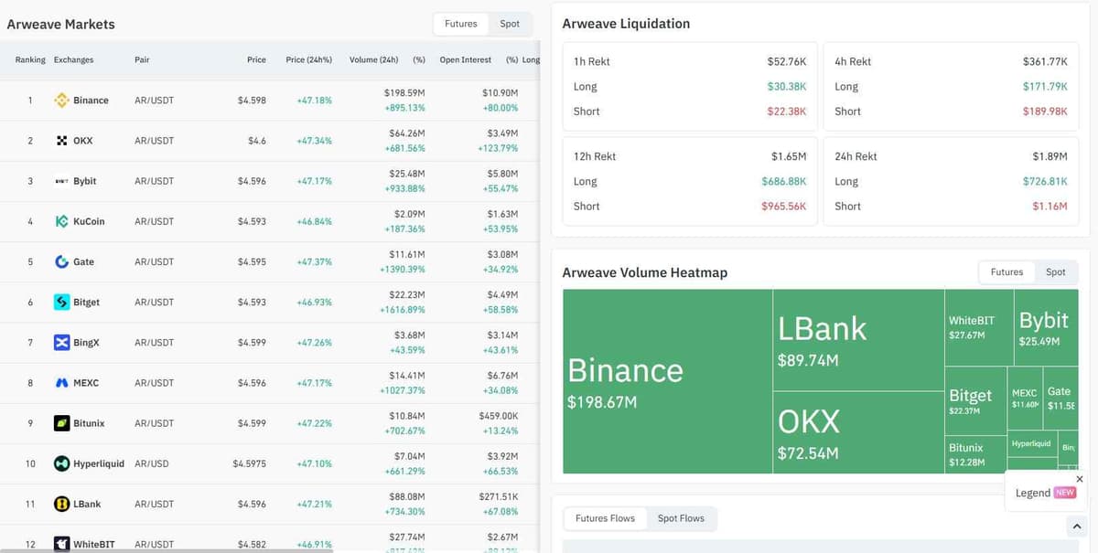Image resolution: width=1098 pixels, height=553 pixels.
Task: Click the WhiteBIT logo icon
Action: pos(62,544)
